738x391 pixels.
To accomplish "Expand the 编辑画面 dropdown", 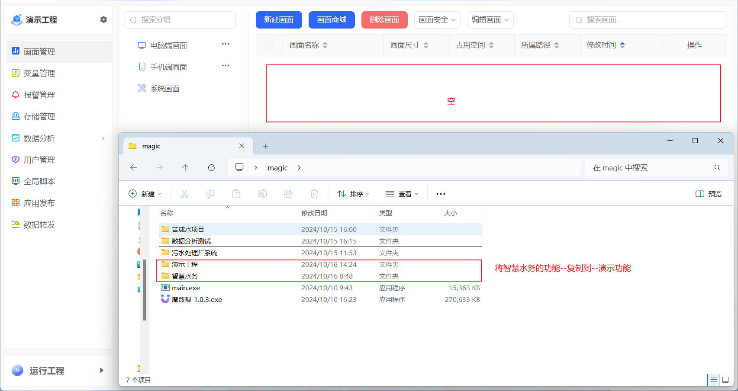I will click(490, 20).
